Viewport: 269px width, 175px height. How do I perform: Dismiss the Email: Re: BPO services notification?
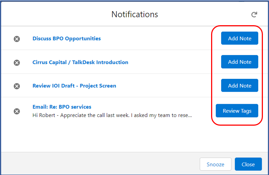[17, 111]
